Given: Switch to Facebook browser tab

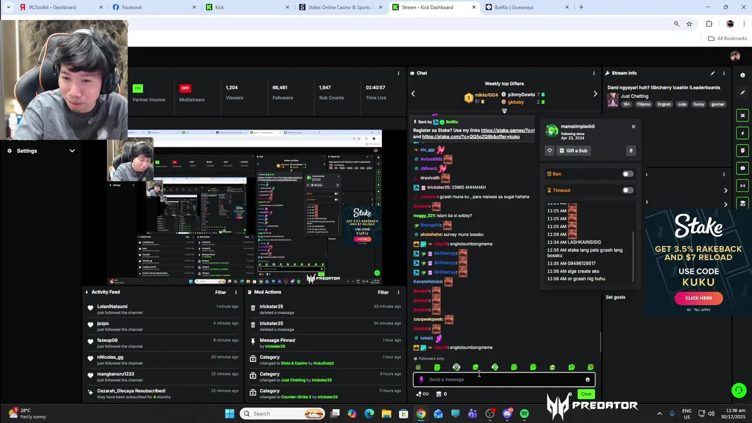Looking at the screenshot, I should [154, 8].
